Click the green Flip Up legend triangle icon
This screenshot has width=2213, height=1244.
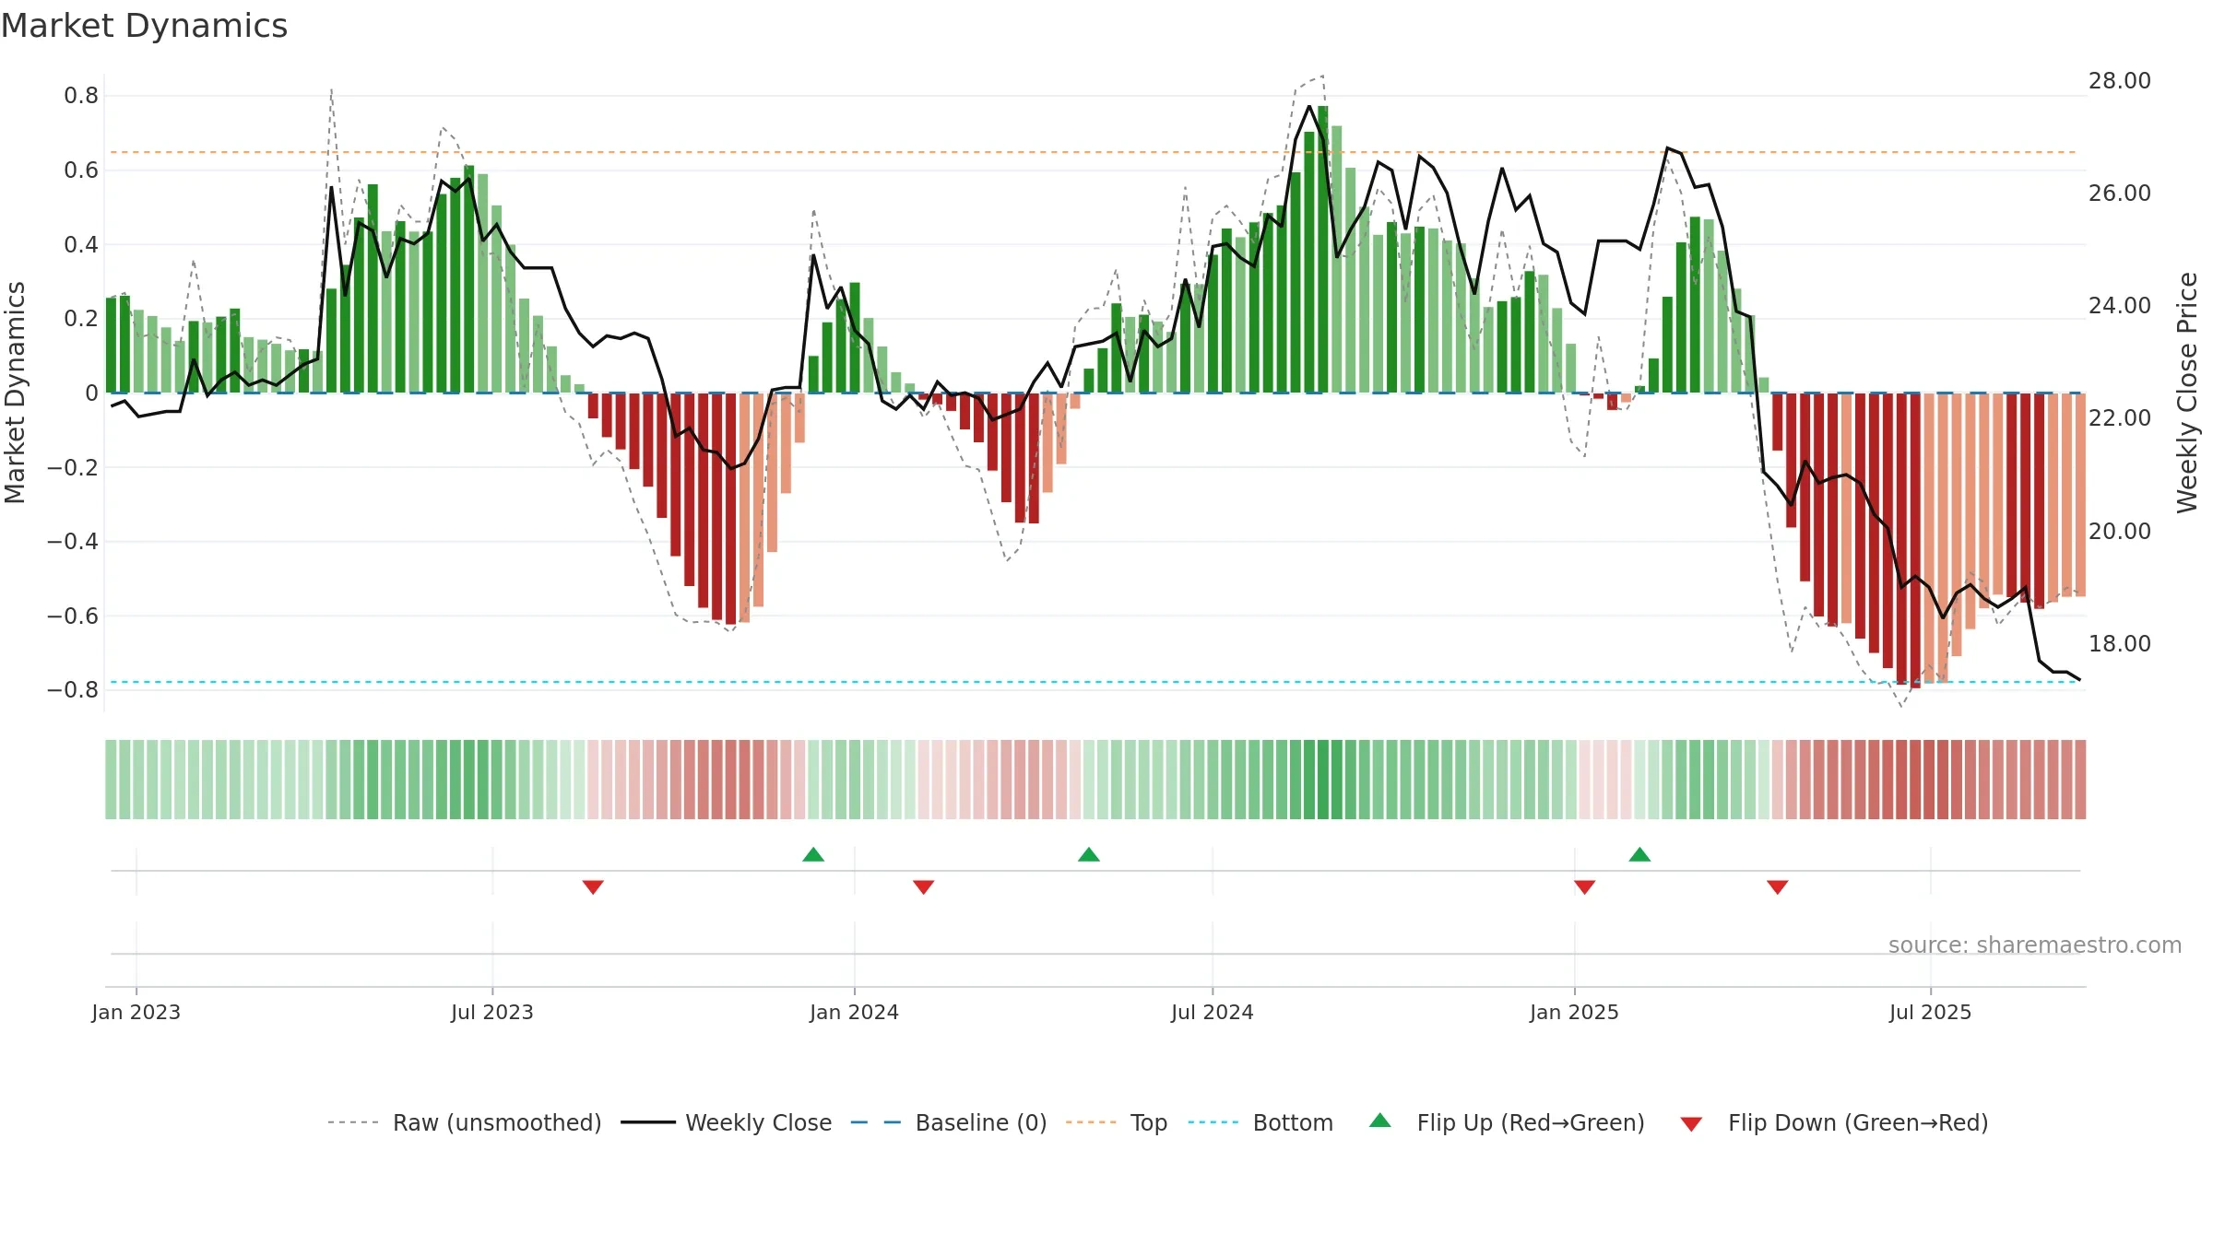1380,1121
